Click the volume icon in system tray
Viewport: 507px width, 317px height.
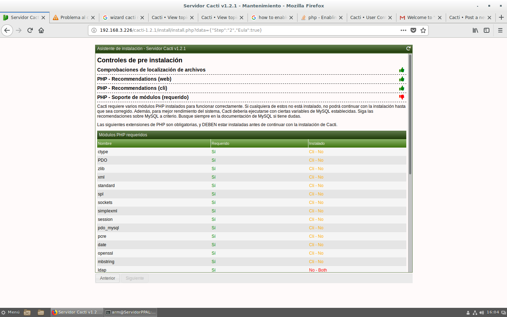click(481, 313)
